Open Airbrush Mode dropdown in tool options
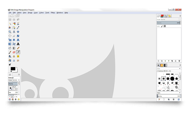191x115 pixels. pos(15,80)
